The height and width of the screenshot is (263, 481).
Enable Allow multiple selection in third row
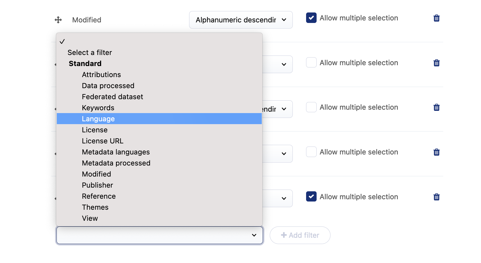tap(311, 107)
